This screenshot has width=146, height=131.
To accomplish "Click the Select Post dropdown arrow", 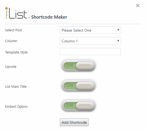I will coord(118,30).
